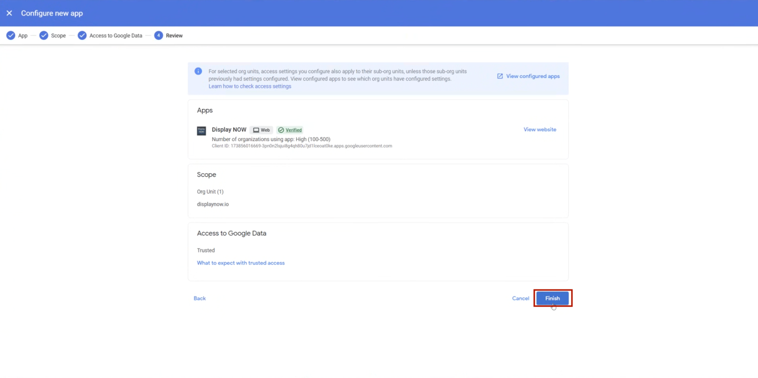Viewport: 758px width, 378px height.
Task: Close the Configure new app dialog
Action: click(9, 13)
